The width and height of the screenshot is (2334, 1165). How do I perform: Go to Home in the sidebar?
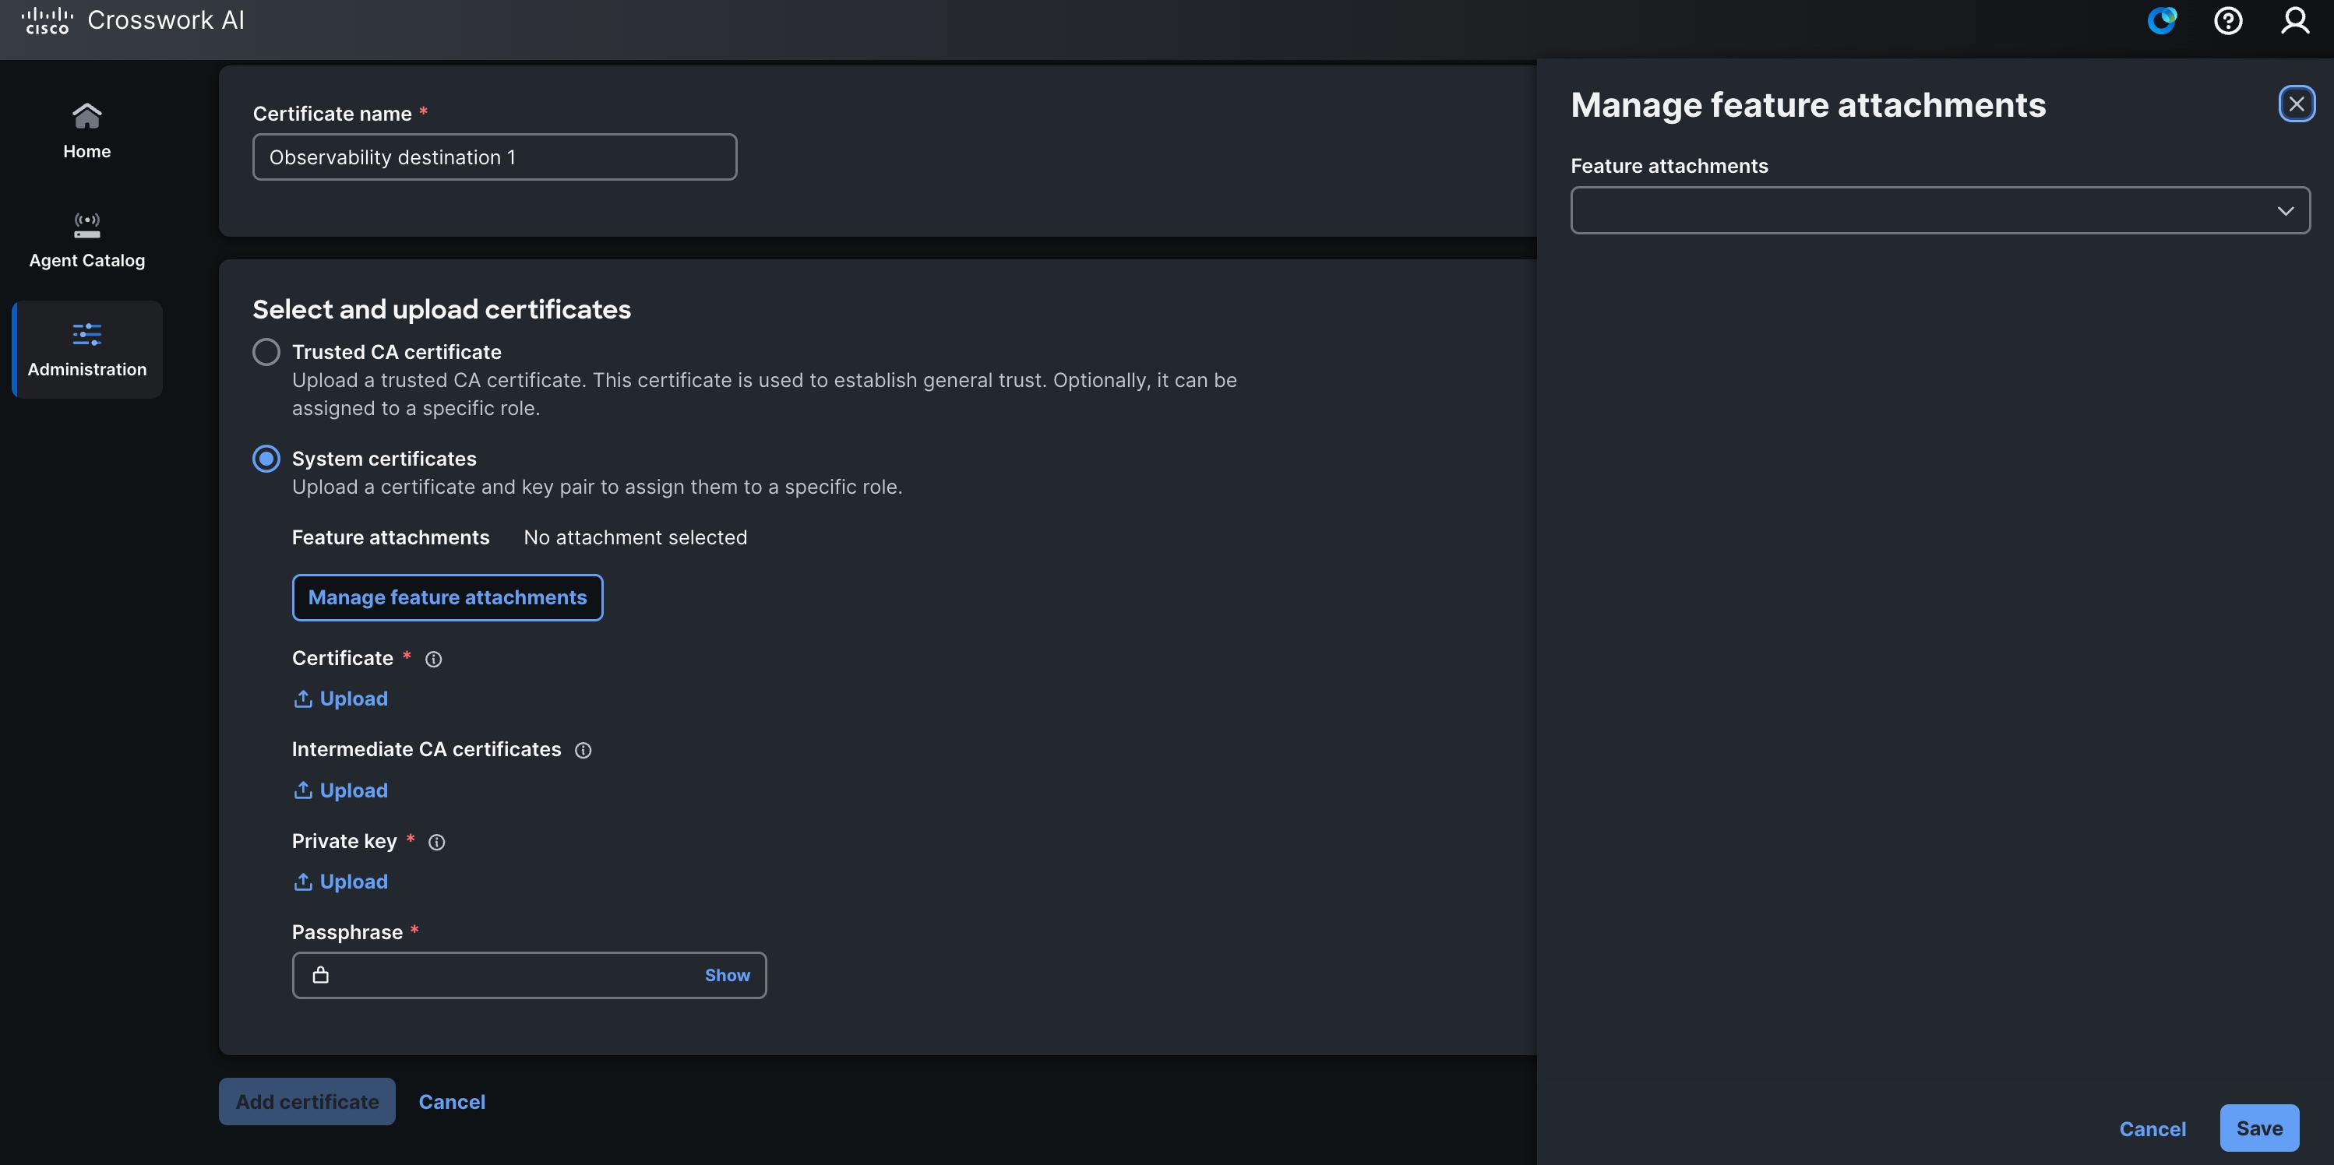click(87, 132)
